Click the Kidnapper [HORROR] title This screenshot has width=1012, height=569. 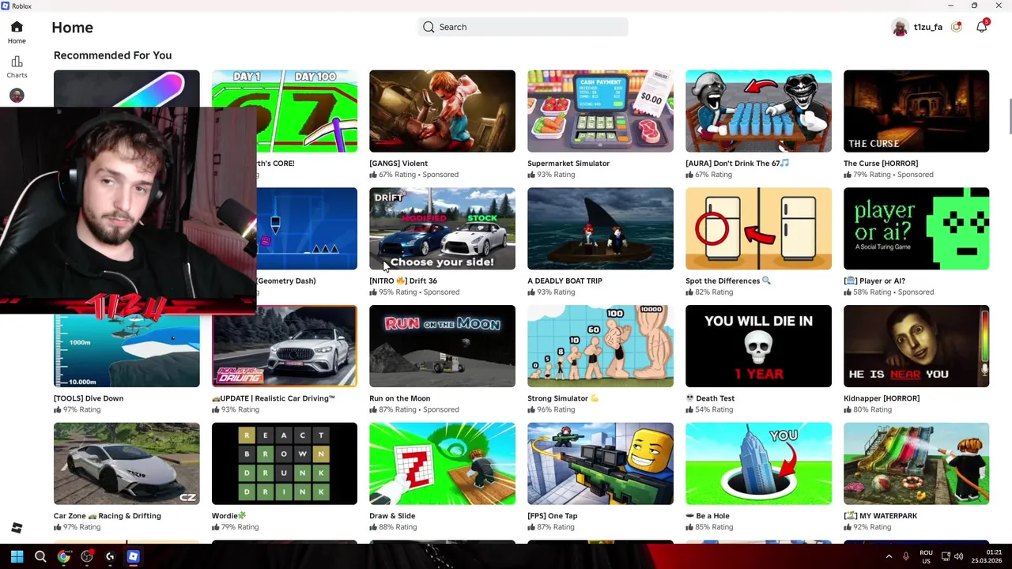coord(882,398)
